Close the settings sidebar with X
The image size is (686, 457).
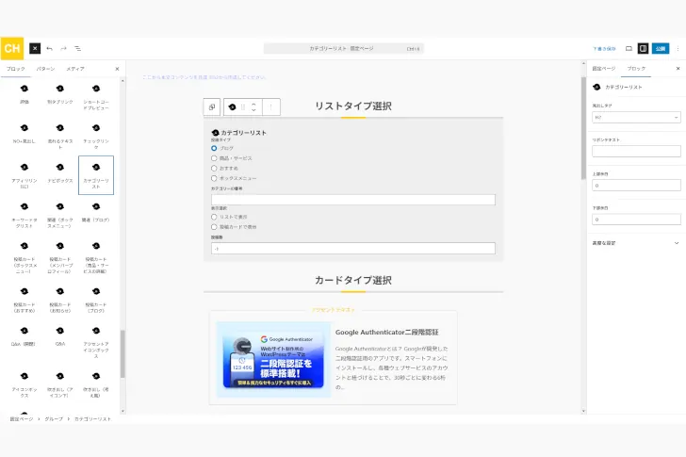(678, 69)
